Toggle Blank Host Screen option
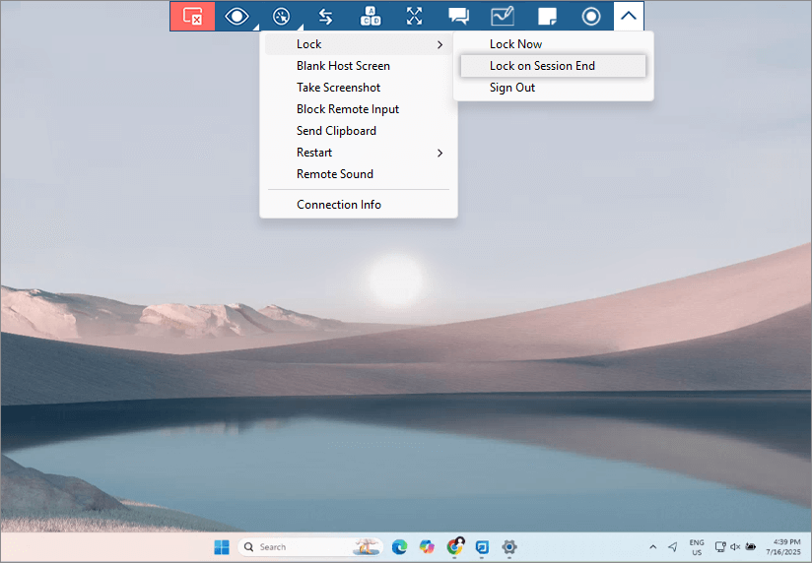The height and width of the screenshot is (563, 812). (343, 66)
